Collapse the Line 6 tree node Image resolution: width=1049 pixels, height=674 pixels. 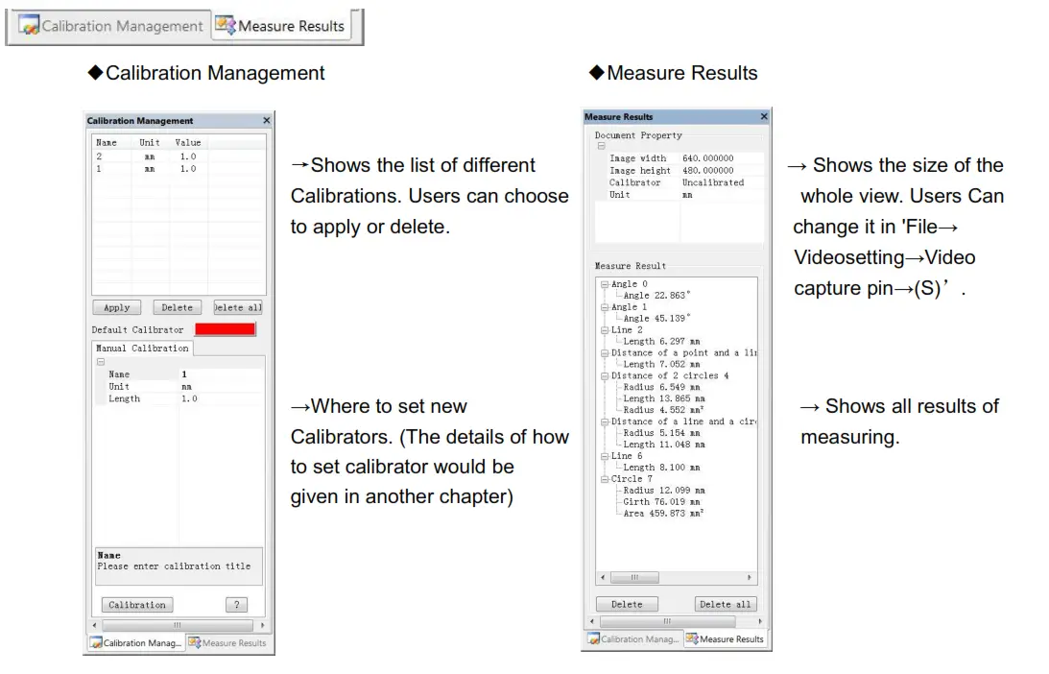605,456
